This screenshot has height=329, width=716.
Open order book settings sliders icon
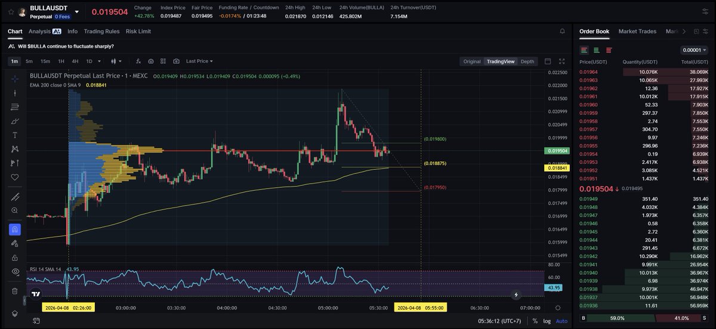(x=705, y=31)
